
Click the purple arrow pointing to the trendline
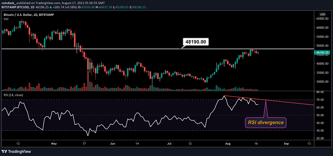pos(266,109)
